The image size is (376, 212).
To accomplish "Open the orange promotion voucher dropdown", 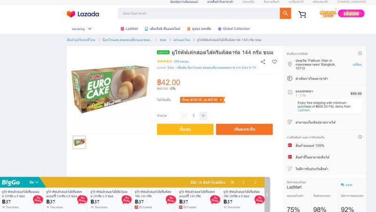I will tap(203, 100).
